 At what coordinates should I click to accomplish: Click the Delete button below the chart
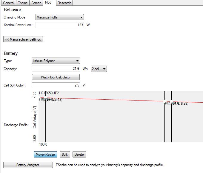pyautogui.click(x=79, y=155)
